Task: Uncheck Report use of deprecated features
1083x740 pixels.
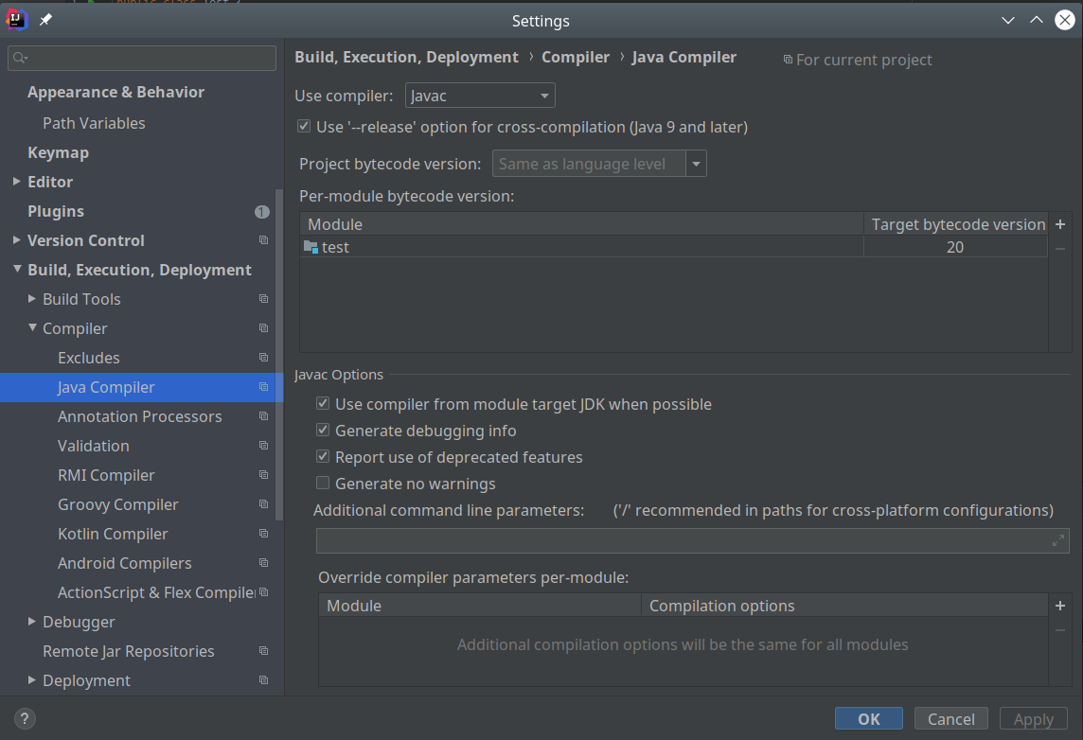Action: (323, 456)
